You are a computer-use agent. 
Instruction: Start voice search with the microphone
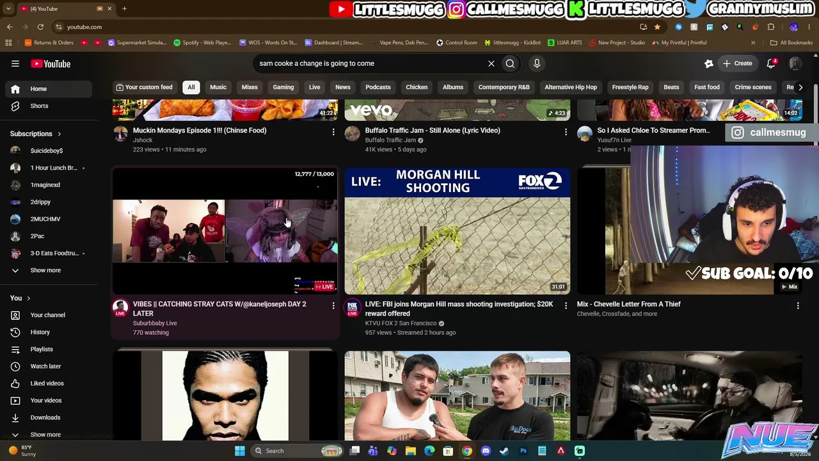tap(537, 63)
